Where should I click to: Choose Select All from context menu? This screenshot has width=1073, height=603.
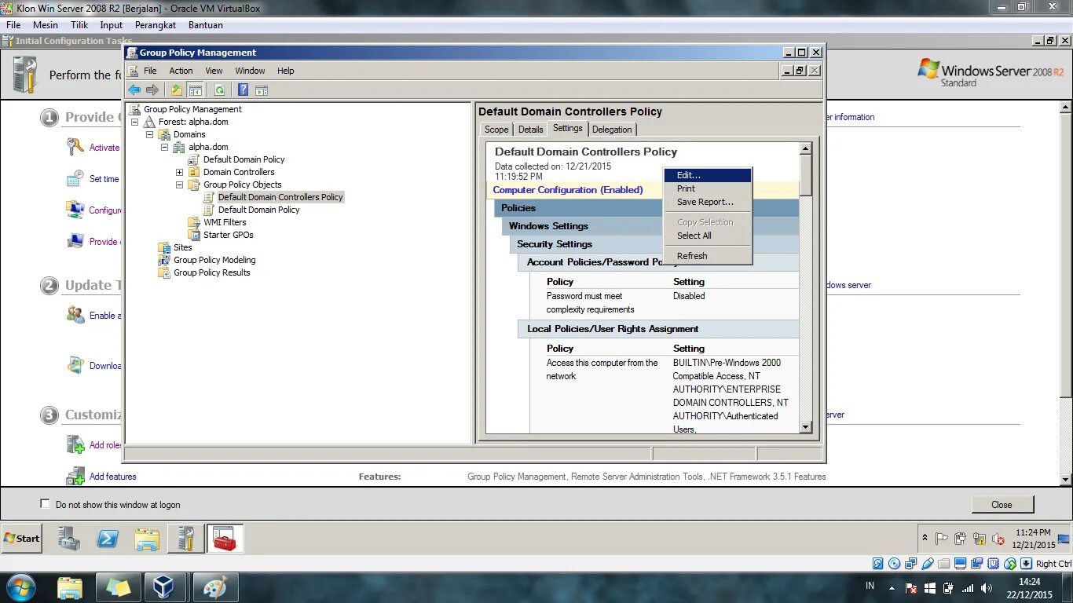coord(708,236)
